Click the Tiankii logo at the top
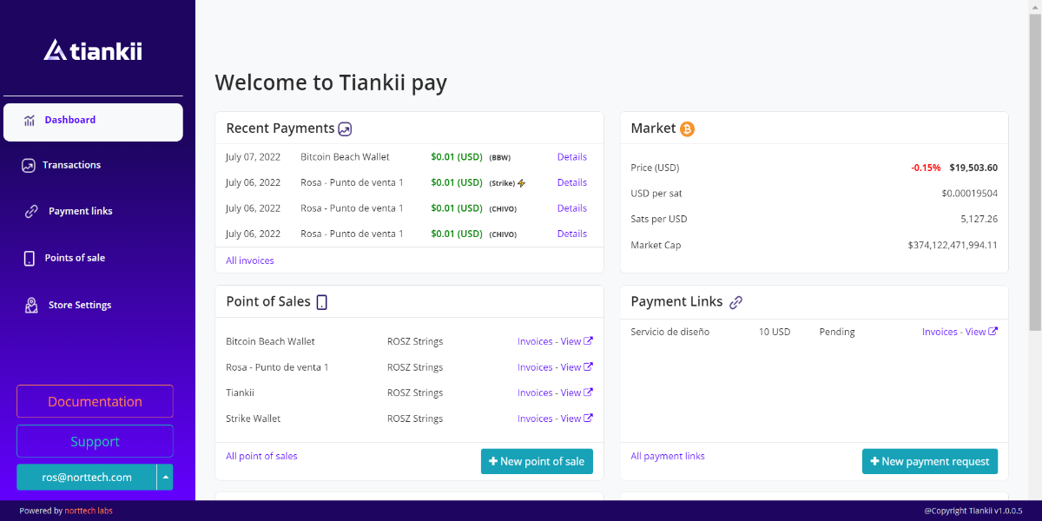Screen dimensions: 1042x521 (x=92, y=50)
